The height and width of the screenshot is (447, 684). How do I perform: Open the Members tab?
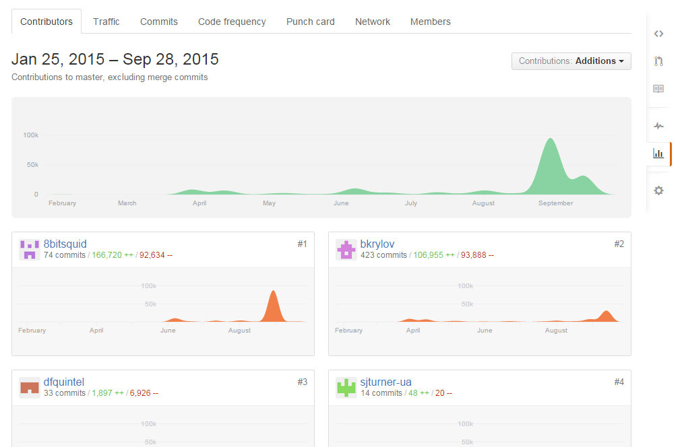click(x=430, y=22)
